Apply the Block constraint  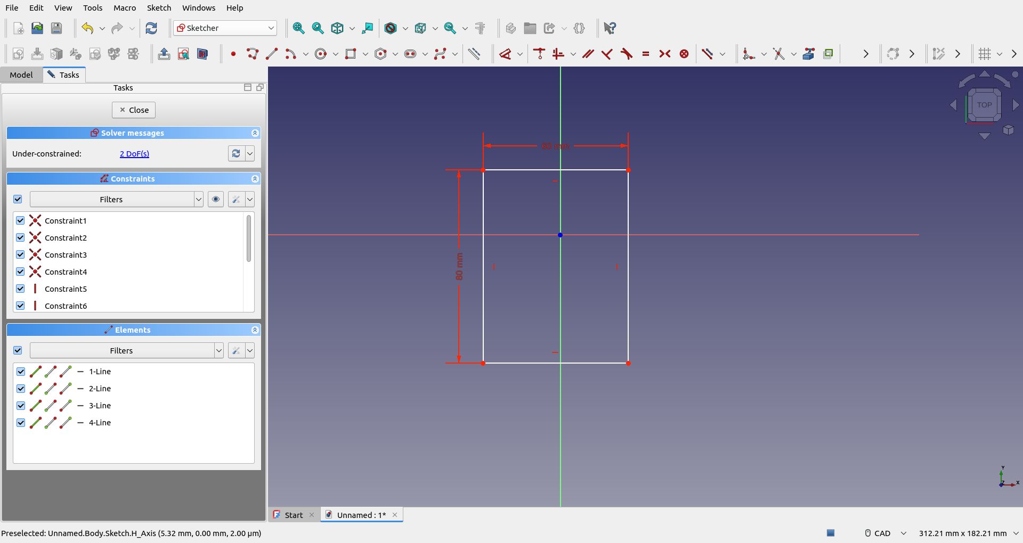[x=684, y=54]
